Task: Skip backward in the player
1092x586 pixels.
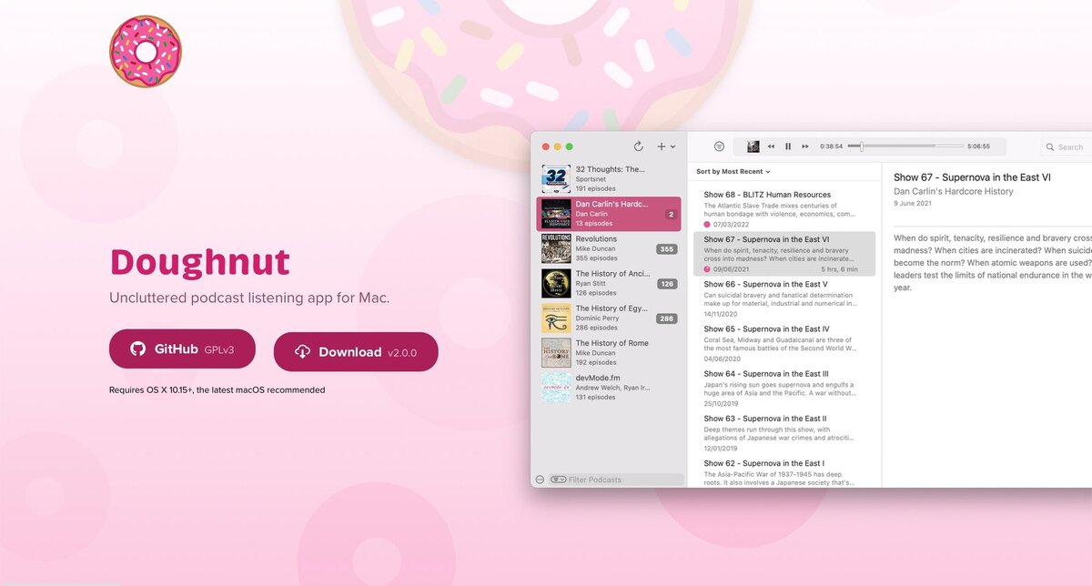Action: coord(772,146)
